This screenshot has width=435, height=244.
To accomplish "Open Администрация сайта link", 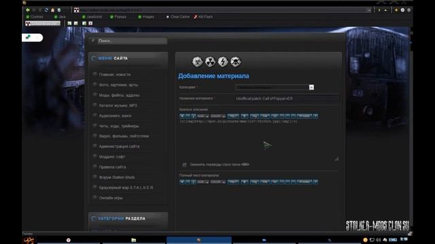I will coord(119,146).
